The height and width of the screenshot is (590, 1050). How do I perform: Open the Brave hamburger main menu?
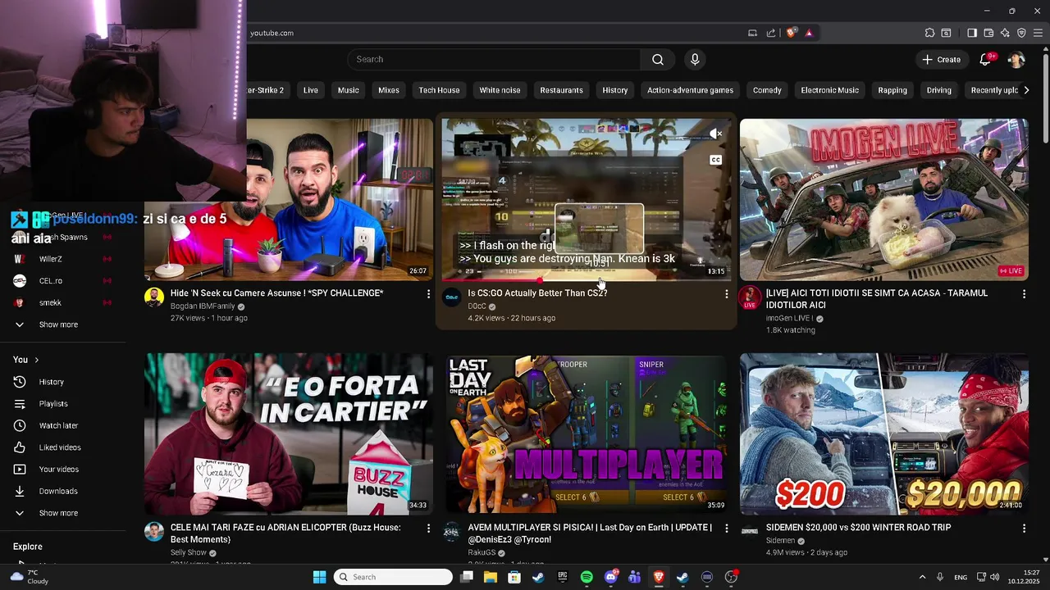(1038, 33)
